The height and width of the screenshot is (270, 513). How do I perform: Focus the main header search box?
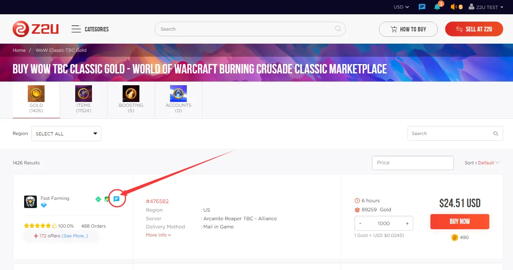250,29
